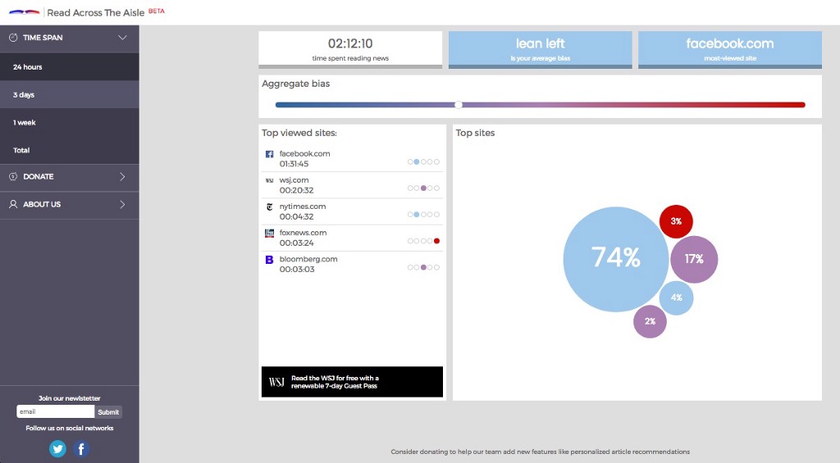The image size is (840, 463).
Task: Click the bloomberg.com favicon in list
Action: [x=269, y=260]
